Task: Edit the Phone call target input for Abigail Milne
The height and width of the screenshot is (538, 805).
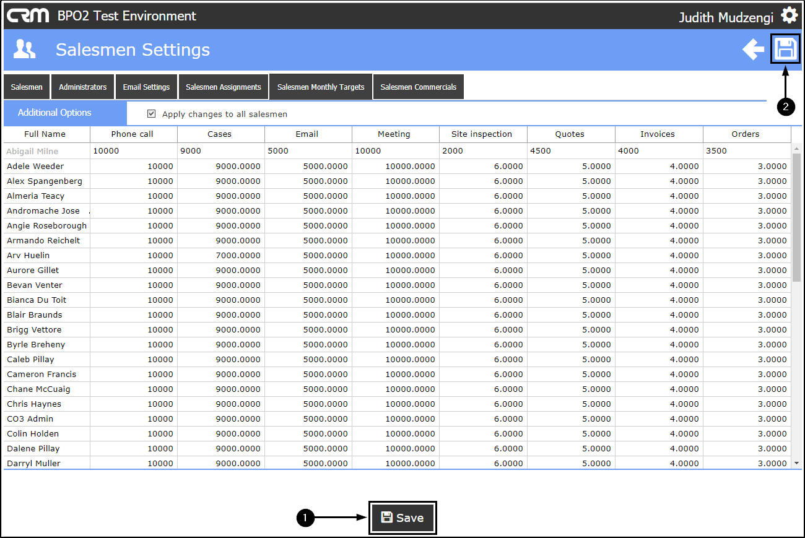Action: pos(133,151)
